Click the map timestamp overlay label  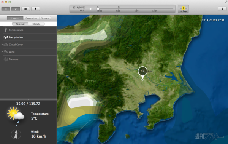pos(213,20)
